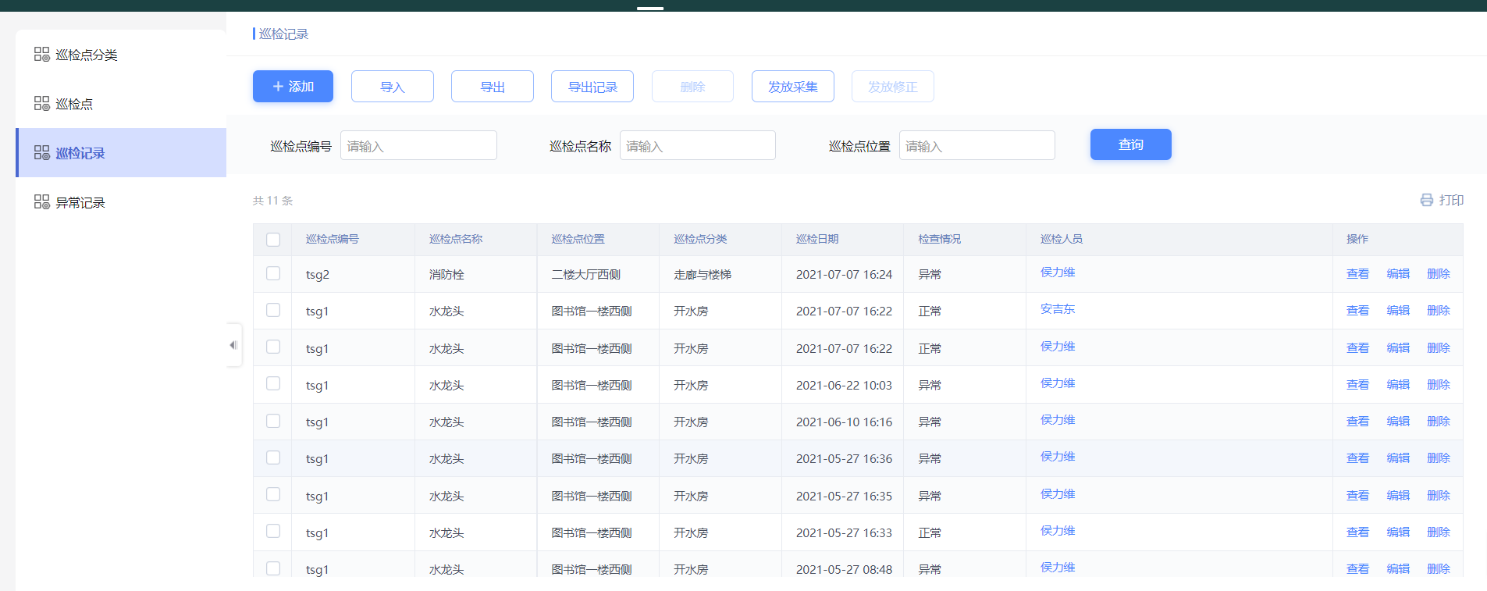Click the 巡检点 sidebar grid icon
Viewport: 1487px width, 591px height.
click(42, 104)
